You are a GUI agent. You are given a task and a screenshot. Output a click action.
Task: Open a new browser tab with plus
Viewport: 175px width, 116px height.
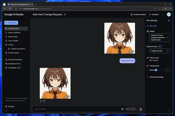coord(36,4)
